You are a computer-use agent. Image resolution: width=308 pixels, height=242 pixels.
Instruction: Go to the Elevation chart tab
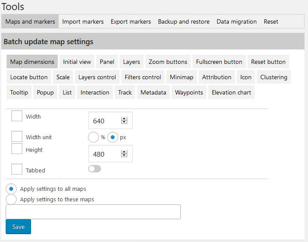231,92
